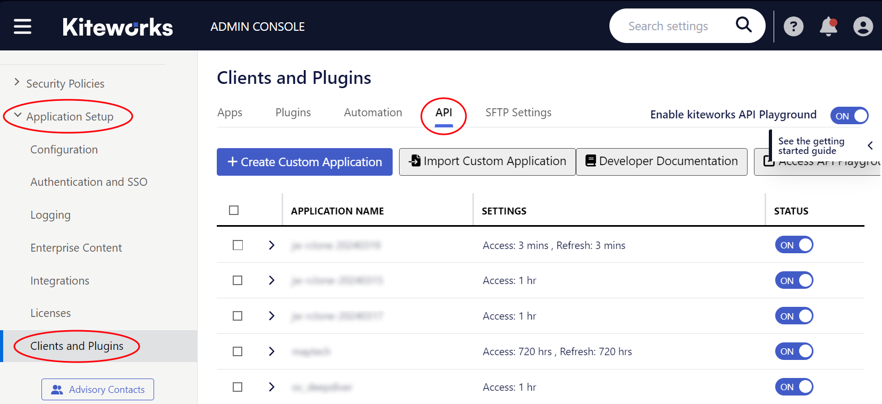Switch to the SFTP Settings tab

pos(519,113)
